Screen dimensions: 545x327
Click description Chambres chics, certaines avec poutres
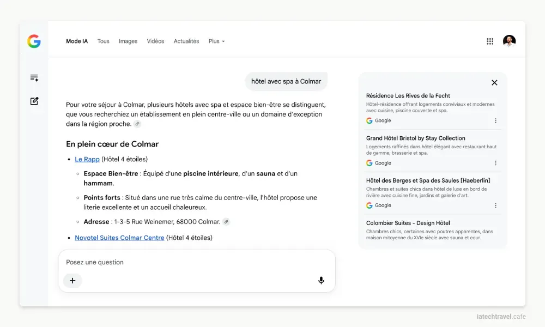(x=429, y=234)
